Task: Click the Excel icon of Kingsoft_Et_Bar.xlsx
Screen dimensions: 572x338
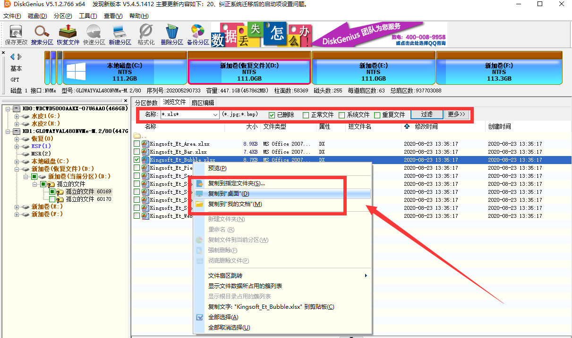Action: coord(145,152)
